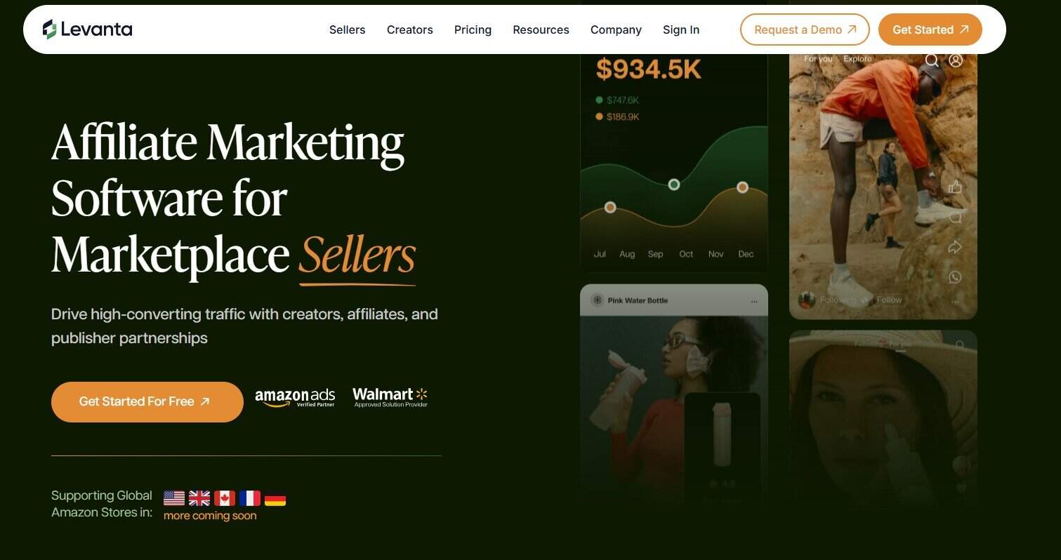Click the Amazon Ads Verified Partner logo
Screen dimensions: 1061x560
click(295, 398)
